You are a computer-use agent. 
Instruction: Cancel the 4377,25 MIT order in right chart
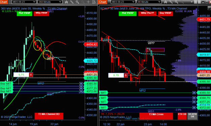(x=194, y=102)
